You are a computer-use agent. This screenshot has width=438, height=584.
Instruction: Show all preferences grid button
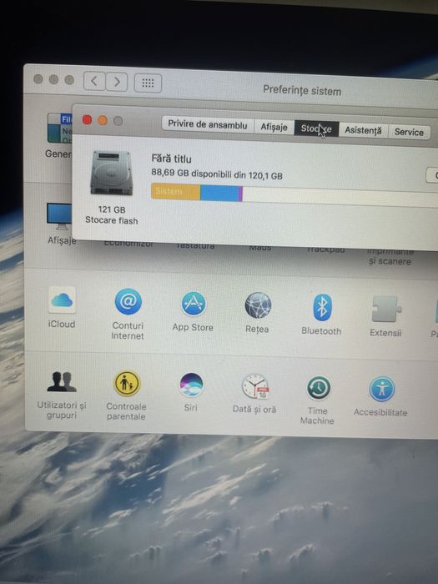(148, 83)
